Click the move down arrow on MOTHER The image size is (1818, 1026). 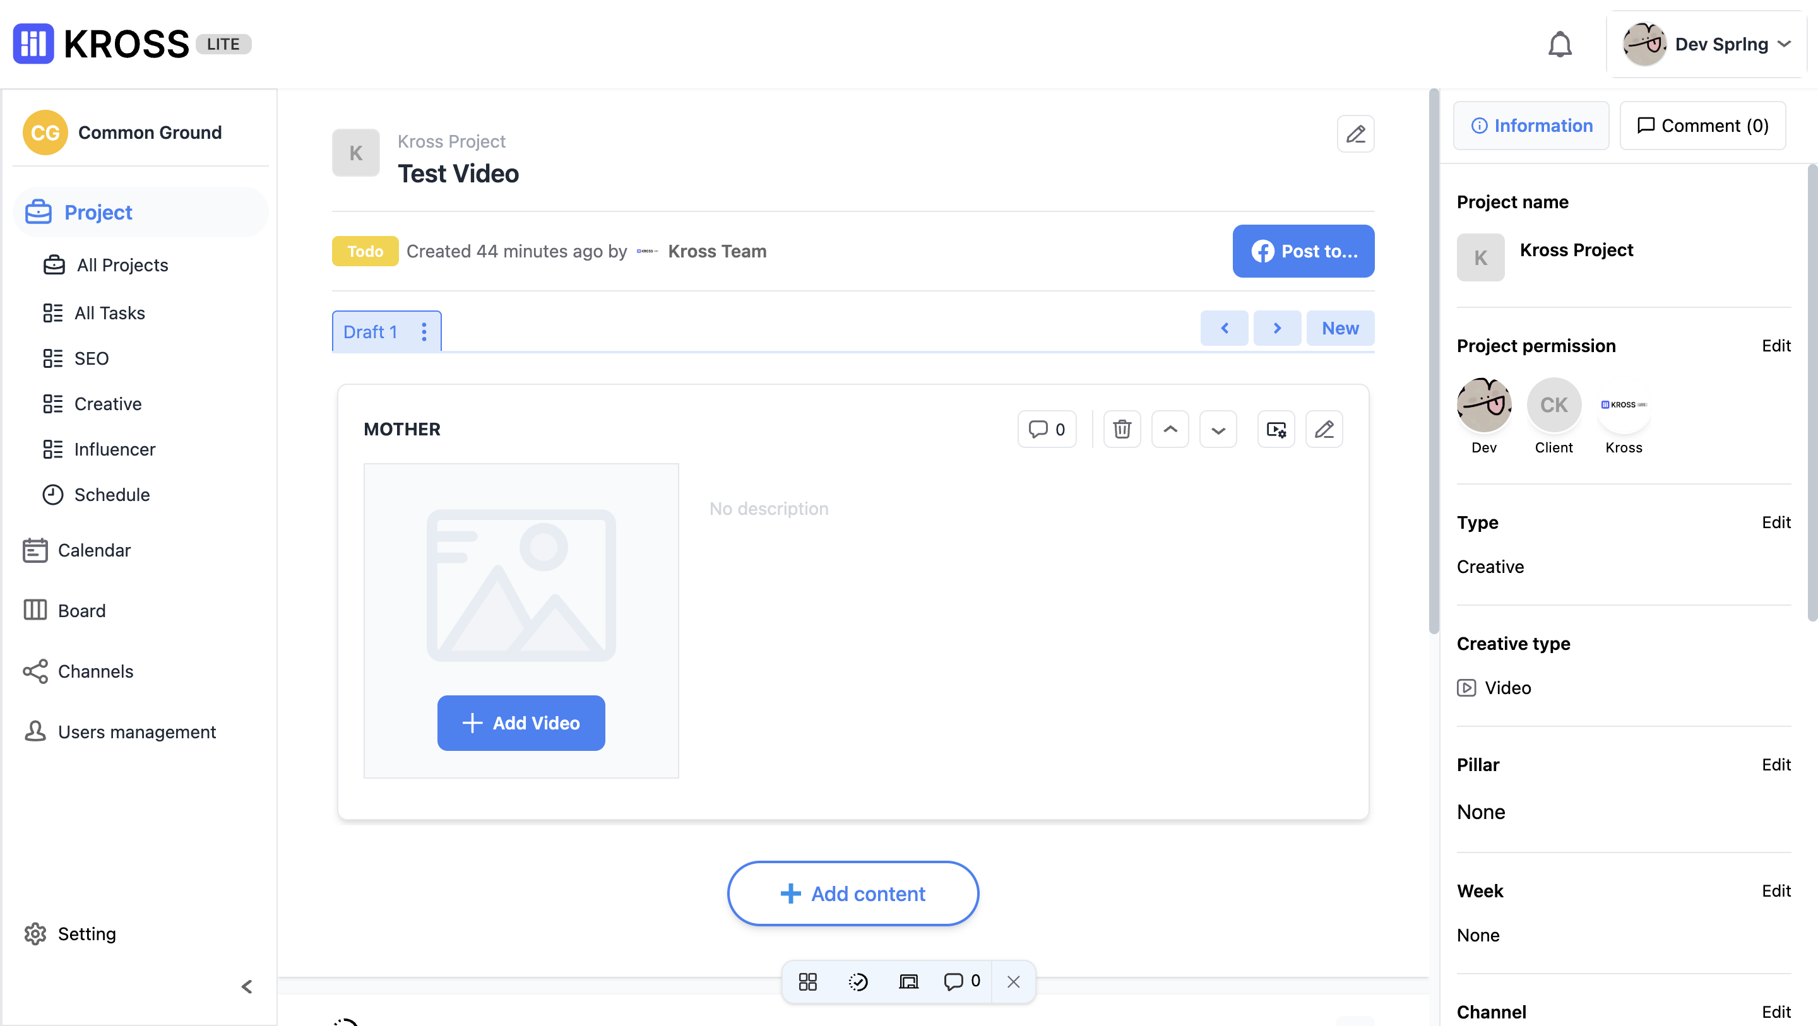tap(1218, 428)
